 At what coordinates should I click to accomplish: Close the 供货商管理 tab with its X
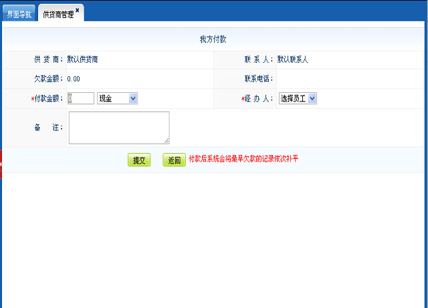pyautogui.click(x=78, y=11)
